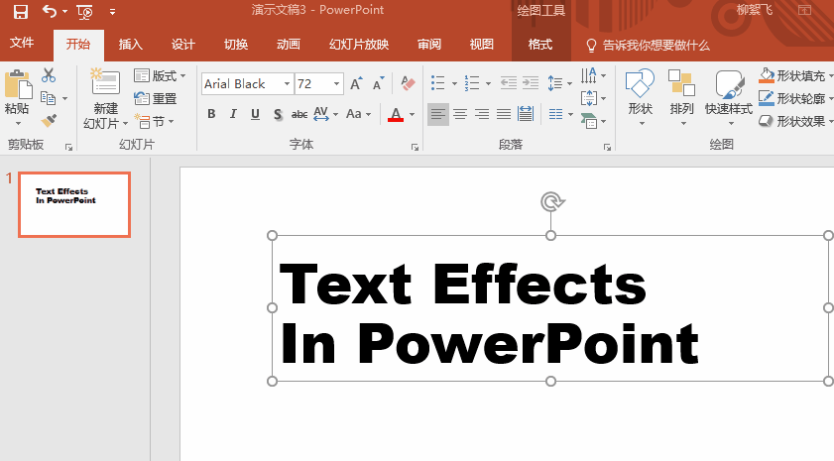Open add or remove columns button
This screenshot has width=834, height=461.
560,114
